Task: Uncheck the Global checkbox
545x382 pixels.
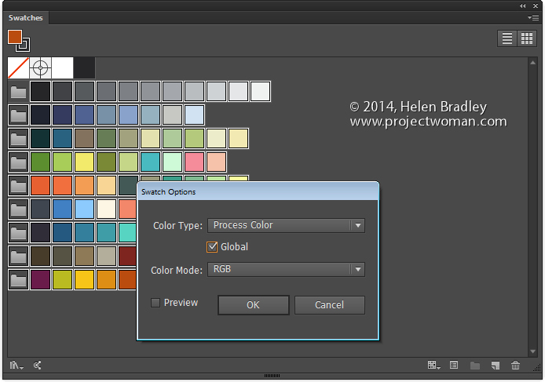Action: pyautogui.click(x=212, y=247)
